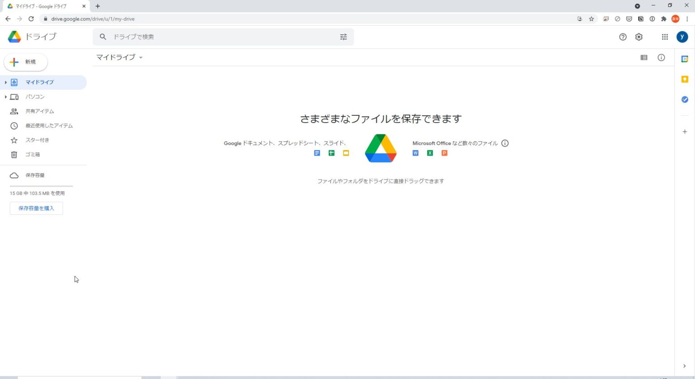Image resolution: width=695 pixels, height=379 pixels.
Task: Open Google Calendar in the side panel
Action: click(x=685, y=58)
